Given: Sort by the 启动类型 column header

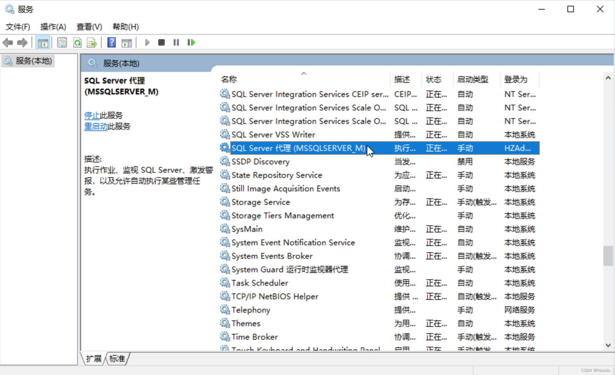Looking at the screenshot, I should (x=477, y=79).
